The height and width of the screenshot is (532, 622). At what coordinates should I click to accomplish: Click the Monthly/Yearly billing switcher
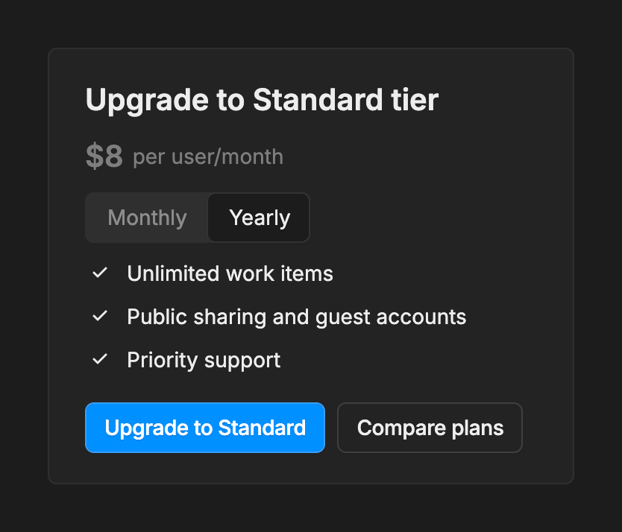[198, 218]
